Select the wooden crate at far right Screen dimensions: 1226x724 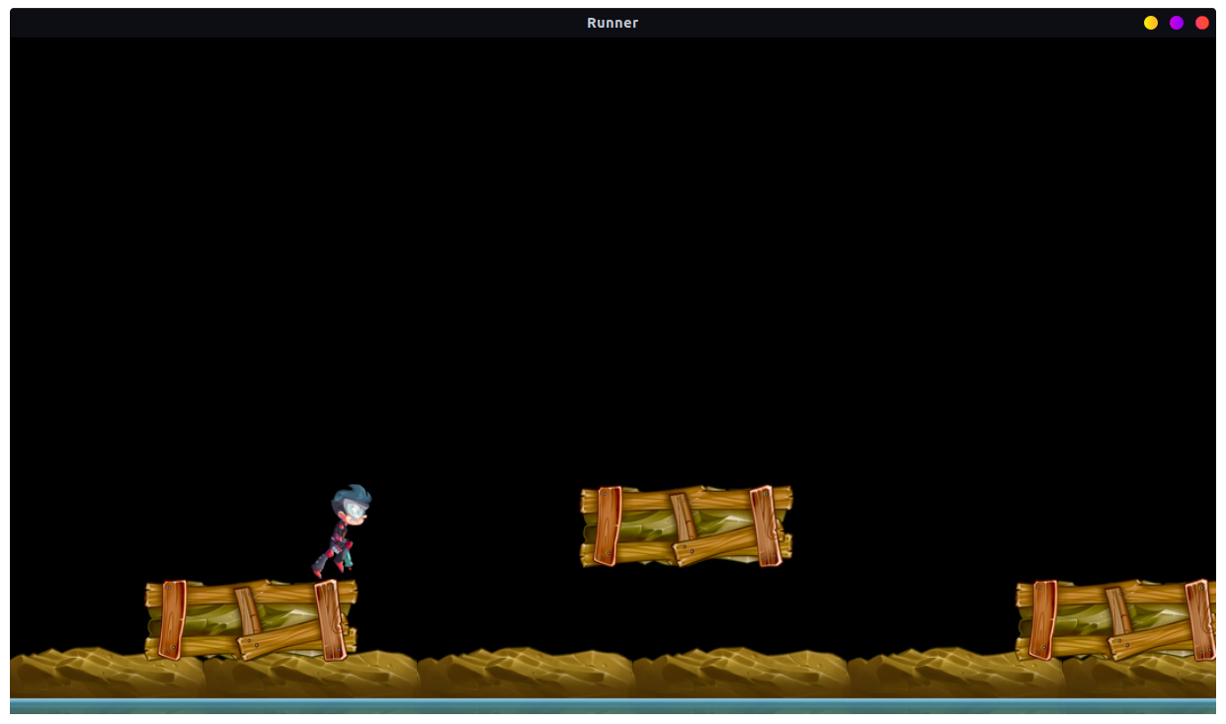tap(1116, 620)
